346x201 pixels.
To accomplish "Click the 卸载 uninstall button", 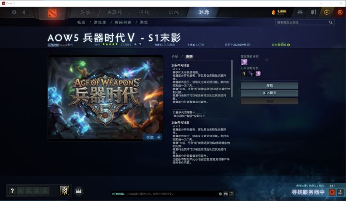I will pos(270,85).
